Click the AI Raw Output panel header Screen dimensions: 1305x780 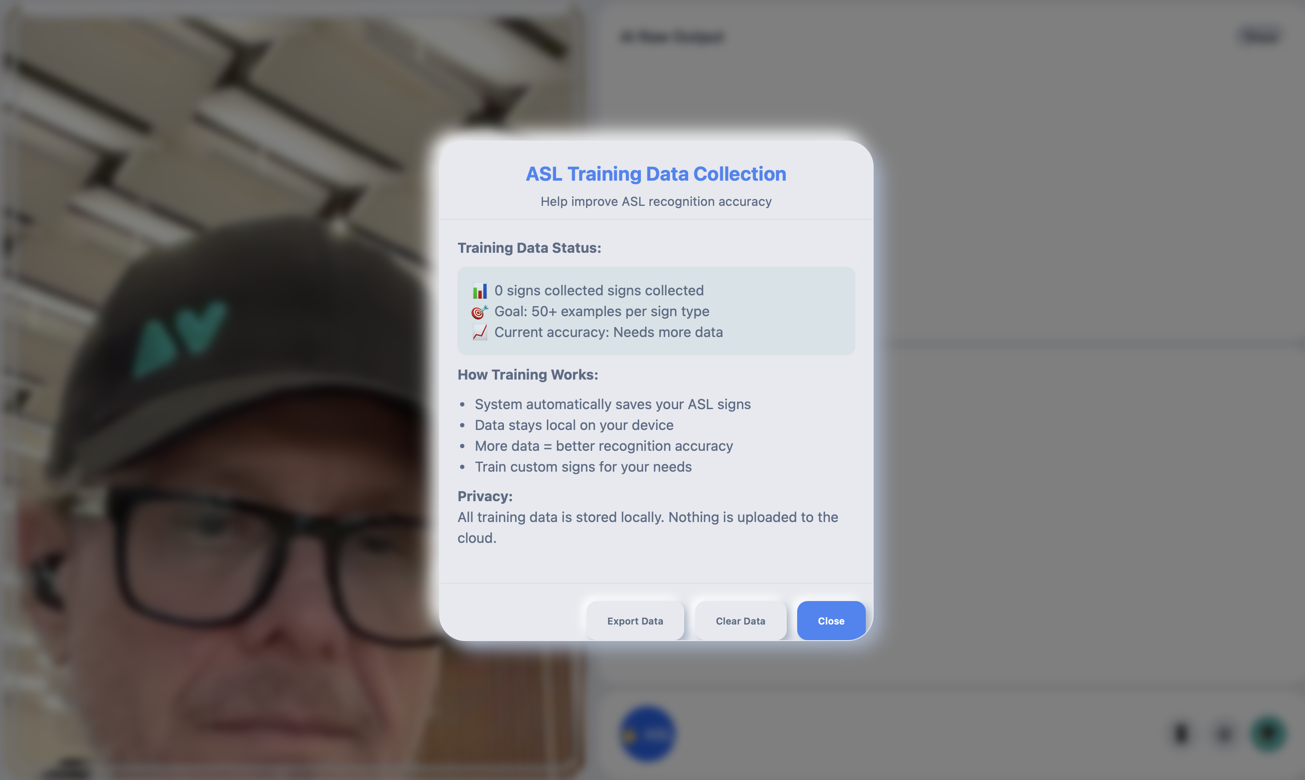click(x=672, y=37)
